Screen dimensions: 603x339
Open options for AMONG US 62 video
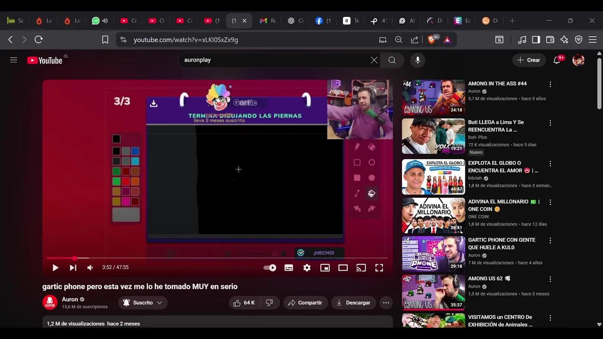click(x=550, y=279)
